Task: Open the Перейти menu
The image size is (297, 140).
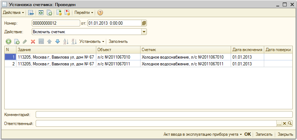Action: (84, 13)
